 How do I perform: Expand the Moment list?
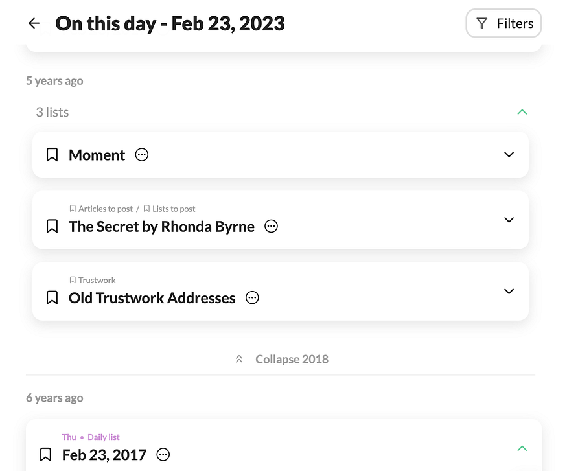[x=509, y=155]
